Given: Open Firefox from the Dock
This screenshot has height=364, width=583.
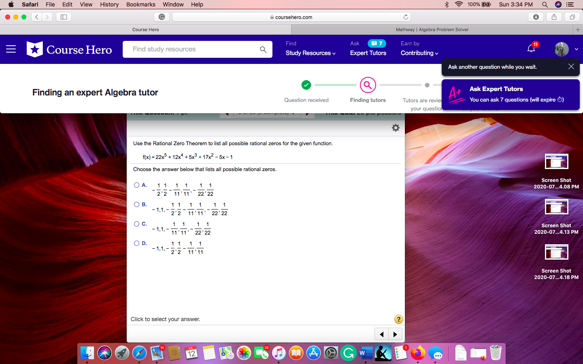Looking at the screenshot, I should pyautogui.click(x=418, y=353).
